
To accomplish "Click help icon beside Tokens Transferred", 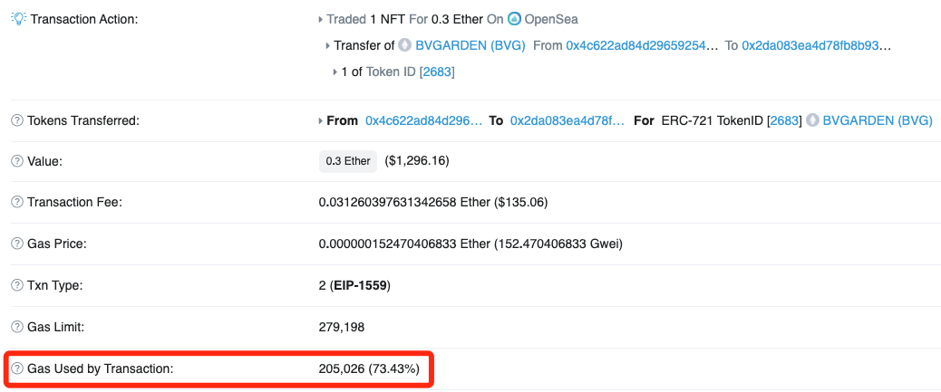I will tap(17, 120).
